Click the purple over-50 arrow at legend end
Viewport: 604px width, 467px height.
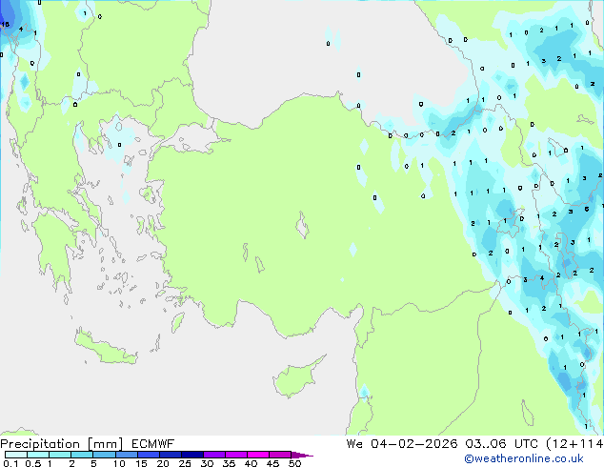(x=302, y=455)
